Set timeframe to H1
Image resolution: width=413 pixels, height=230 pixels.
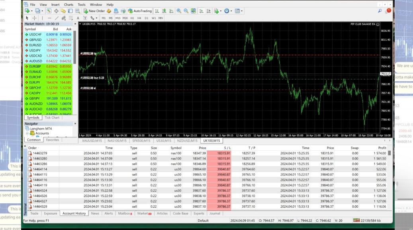click(132, 18)
